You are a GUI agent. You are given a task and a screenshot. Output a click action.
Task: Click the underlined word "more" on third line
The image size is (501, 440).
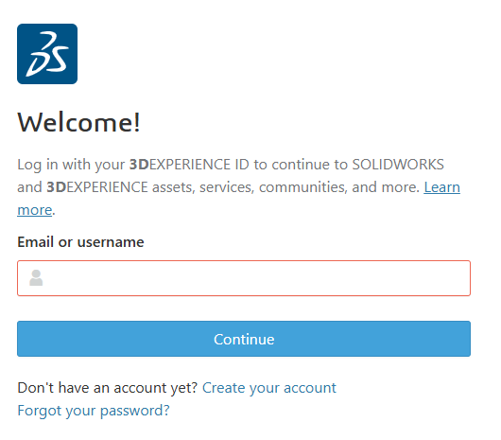click(35, 210)
